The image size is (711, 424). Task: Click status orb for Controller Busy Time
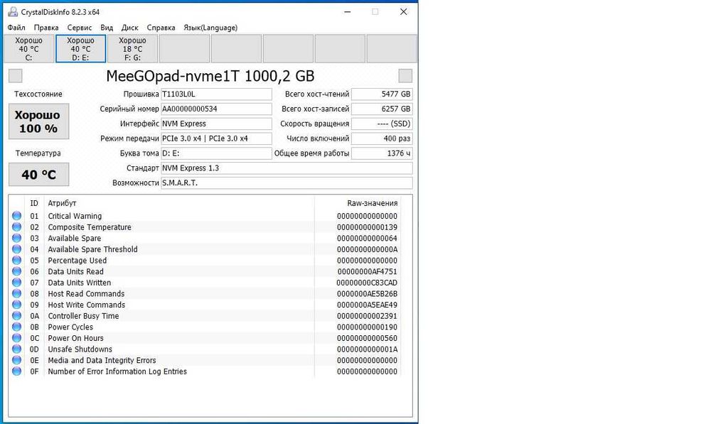(17, 316)
